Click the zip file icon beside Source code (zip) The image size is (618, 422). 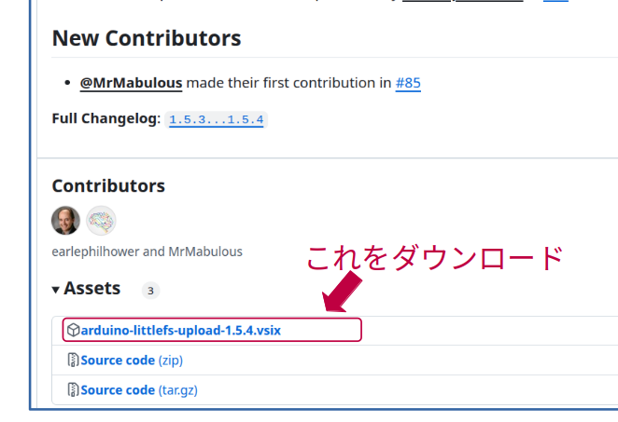(74, 360)
